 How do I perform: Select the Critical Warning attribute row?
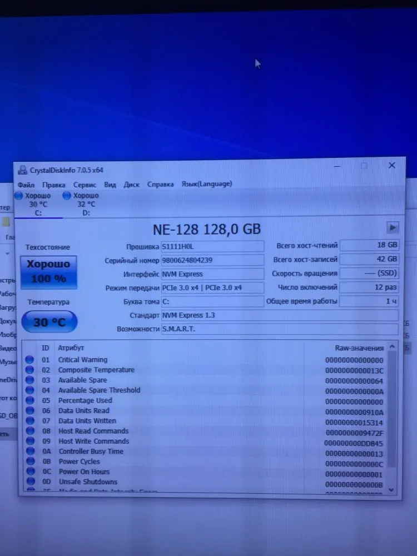[x=205, y=360]
